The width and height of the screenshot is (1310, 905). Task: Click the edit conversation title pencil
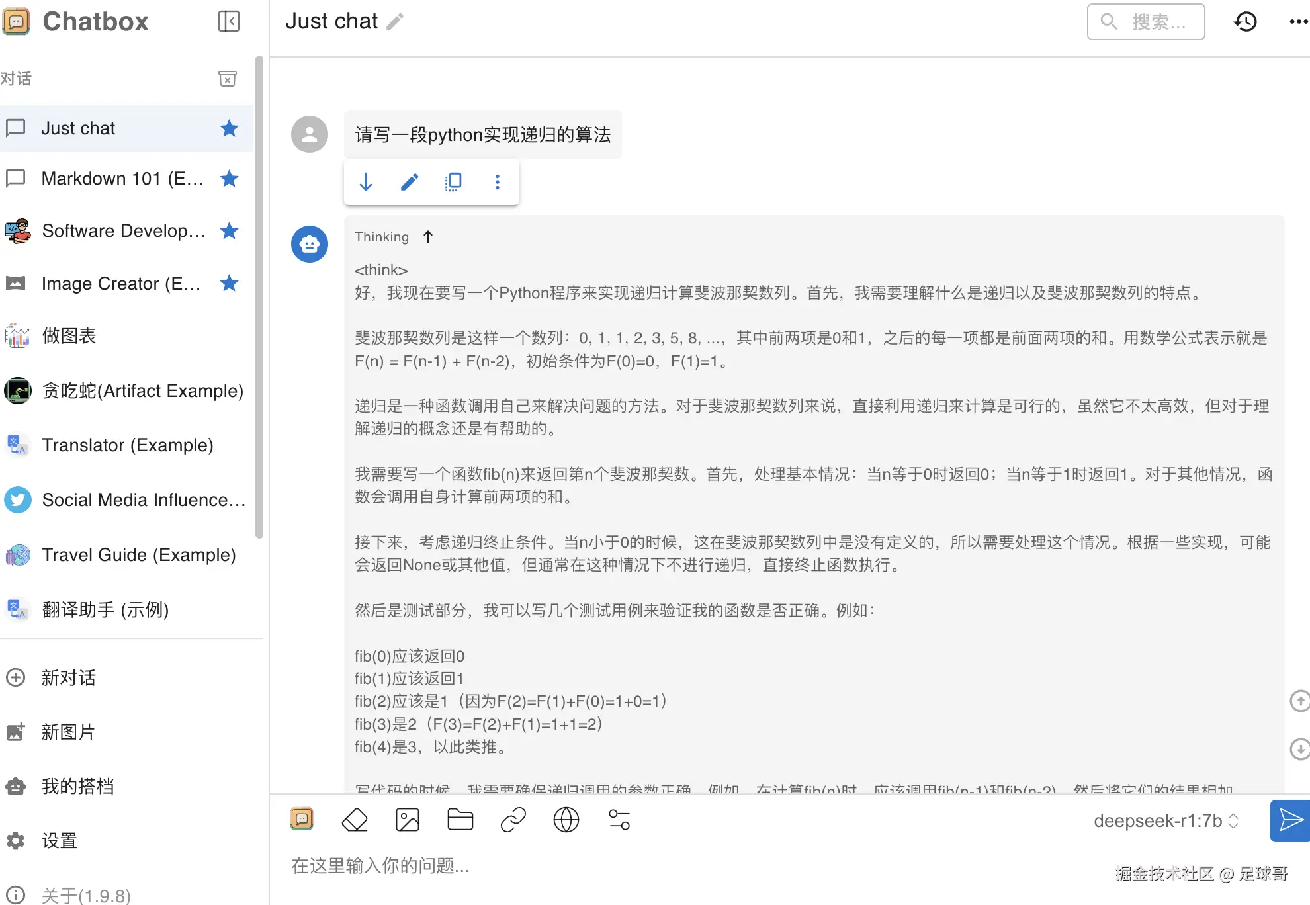pos(395,22)
